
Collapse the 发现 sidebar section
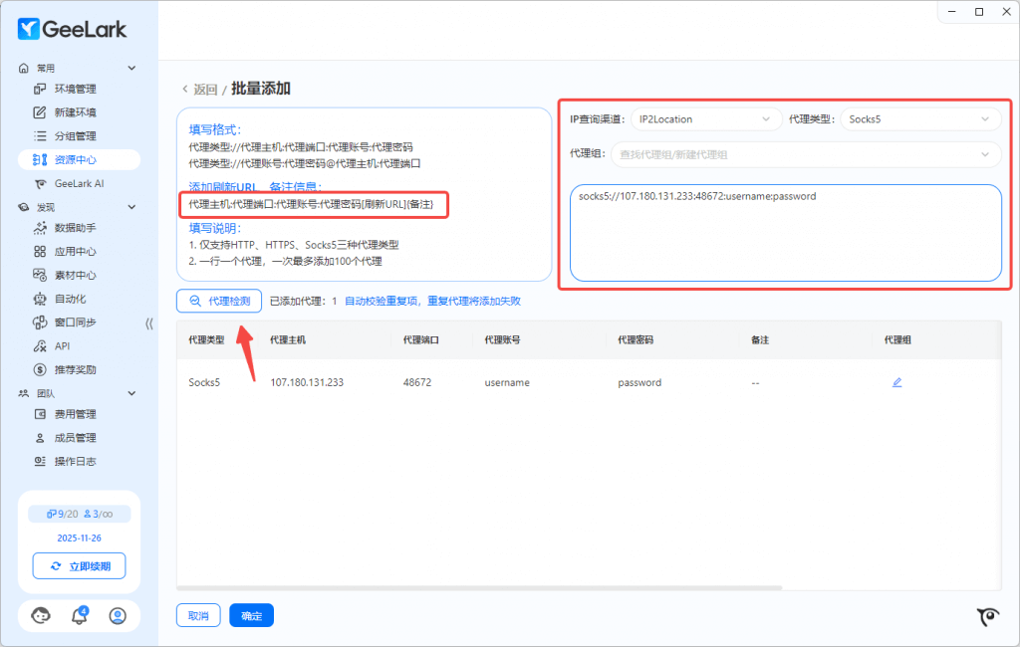131,207
